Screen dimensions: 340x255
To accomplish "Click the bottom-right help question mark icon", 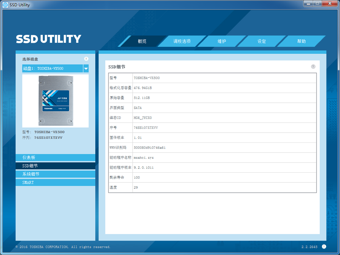I will coord(324,247).
